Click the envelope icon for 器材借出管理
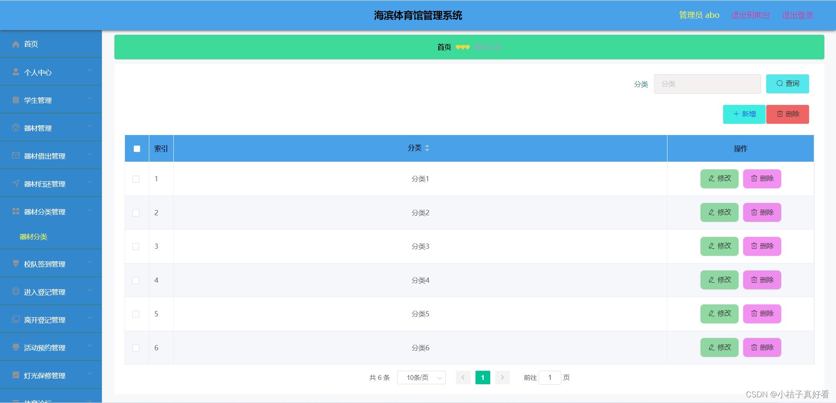Screen dimensions: 836x403 coord(16,156)
